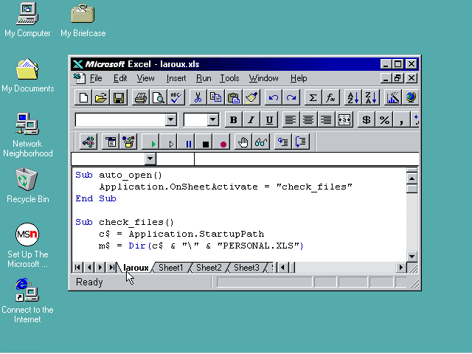
Task: Click the Step Over icon
Action: click(x=301, y=142)
